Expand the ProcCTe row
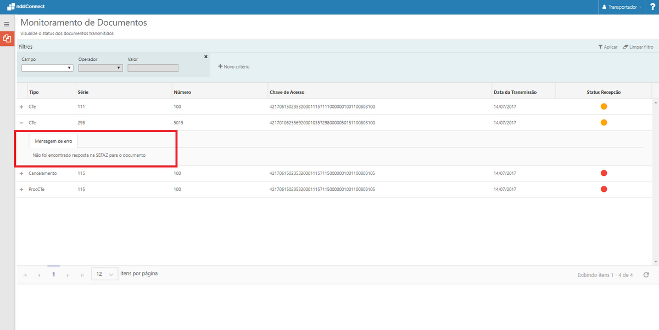This screenshot has width=659, height=330. [21, 189]
